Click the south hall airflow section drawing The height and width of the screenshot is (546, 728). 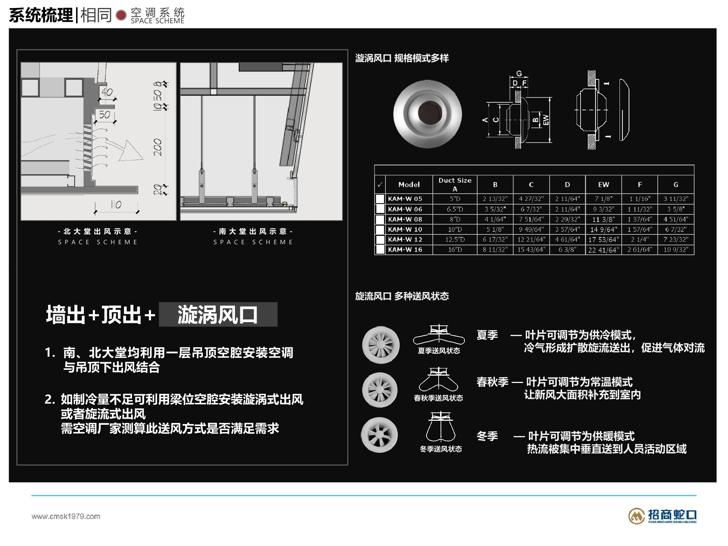click(x=261, y=141)
